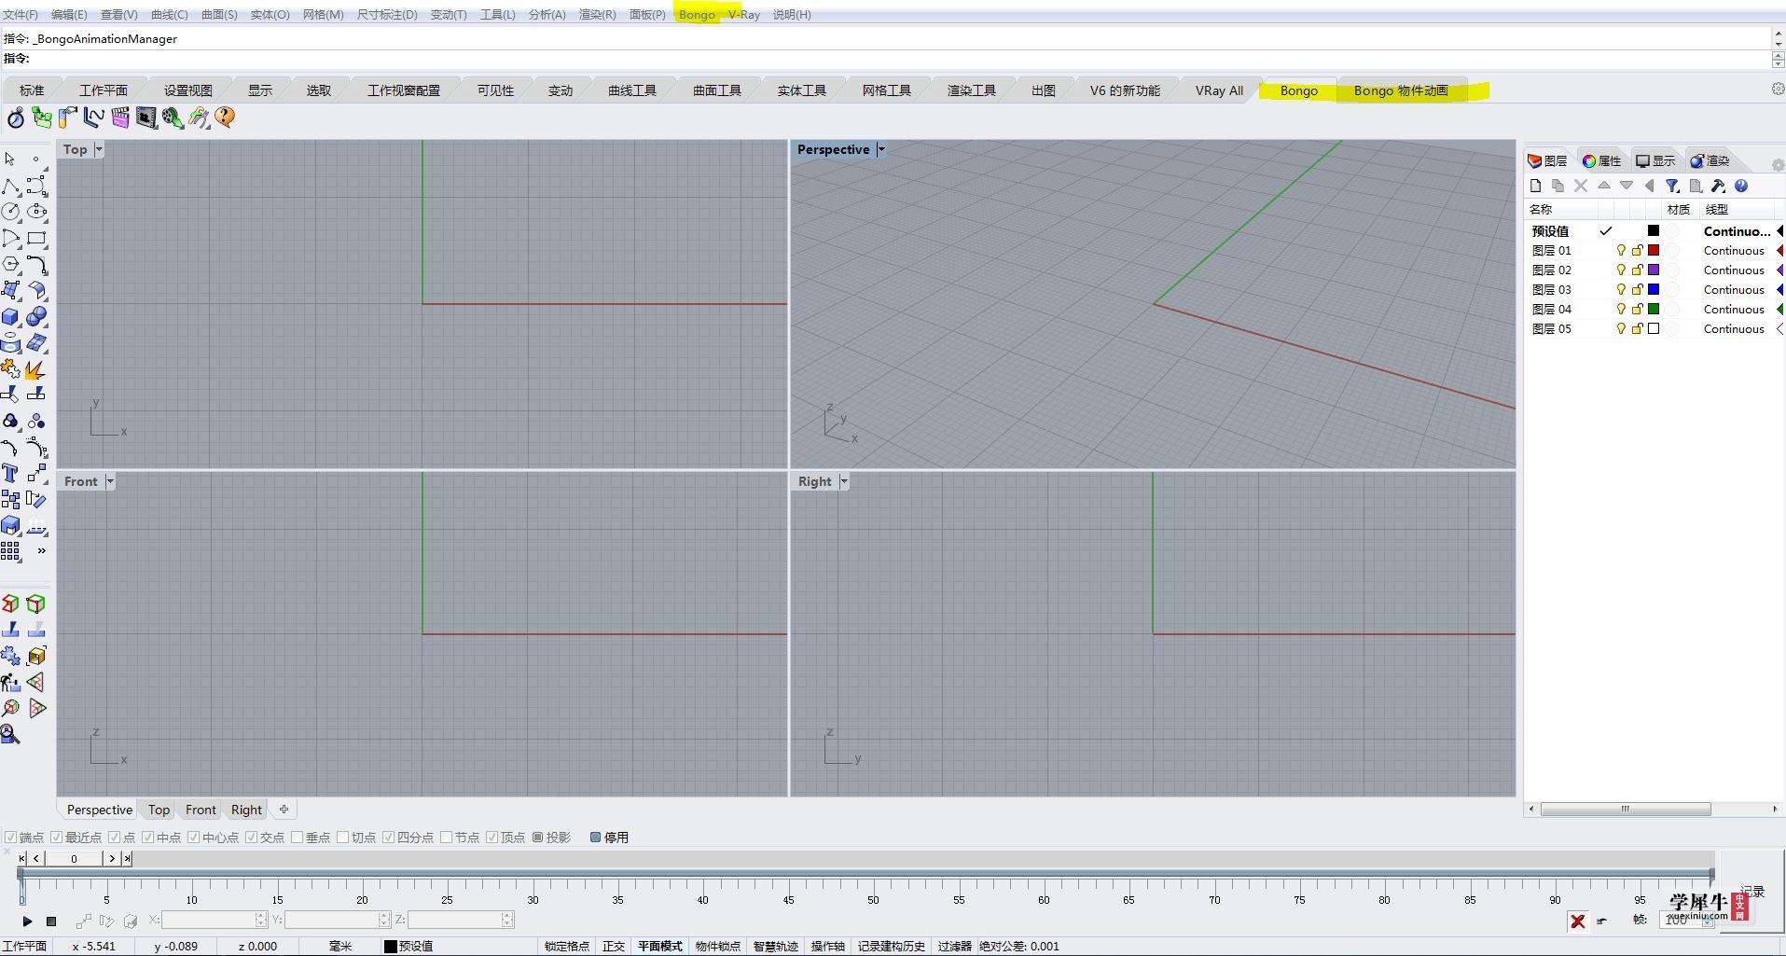Open Bongo animation manager stopwatch icon

click(16, 118)
